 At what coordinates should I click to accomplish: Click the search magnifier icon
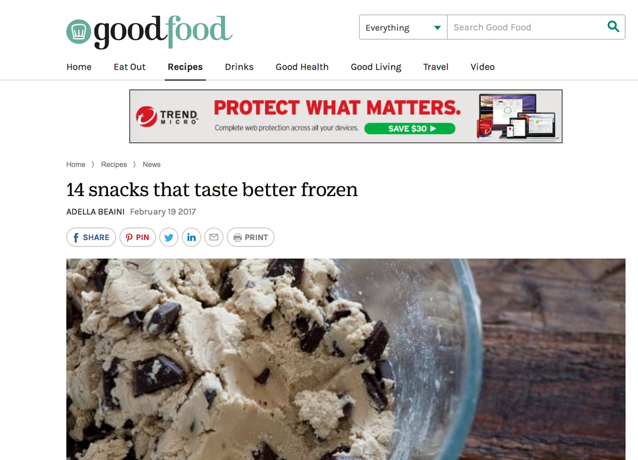[x=613, y=27]
